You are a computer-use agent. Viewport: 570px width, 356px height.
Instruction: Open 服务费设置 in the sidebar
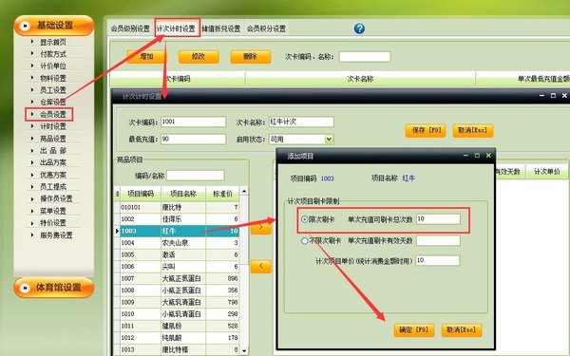(x=56, y=235)
